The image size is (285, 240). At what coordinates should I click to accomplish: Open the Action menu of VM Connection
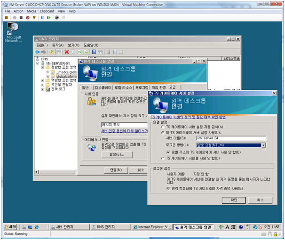(18, 11)
